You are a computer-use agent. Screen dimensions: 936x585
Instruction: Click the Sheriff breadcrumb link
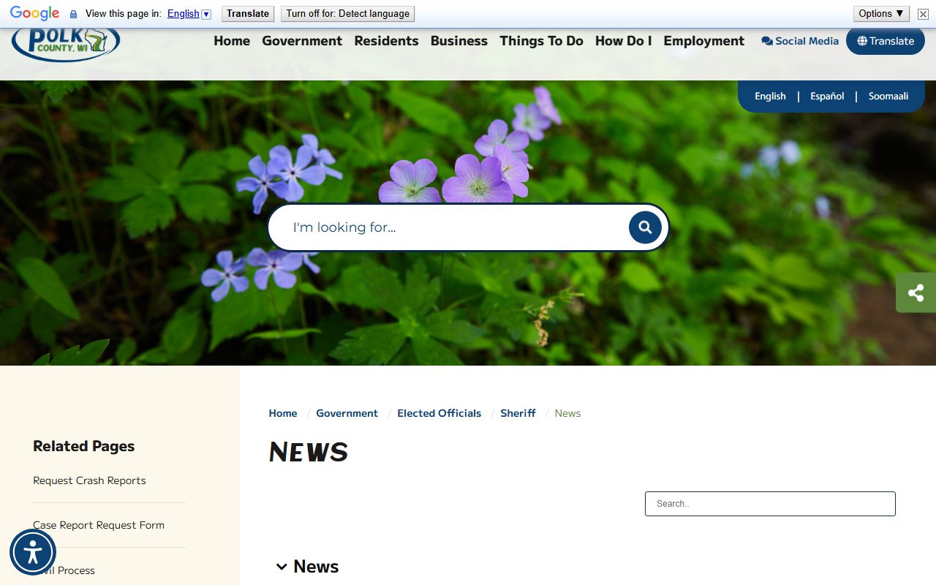tap(518, 413)
